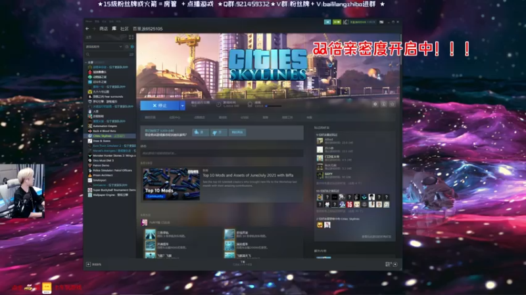Screen dimensions: 526x295
Task: Click thumbs-down not recommend button
Action: (x=218, y=132)
